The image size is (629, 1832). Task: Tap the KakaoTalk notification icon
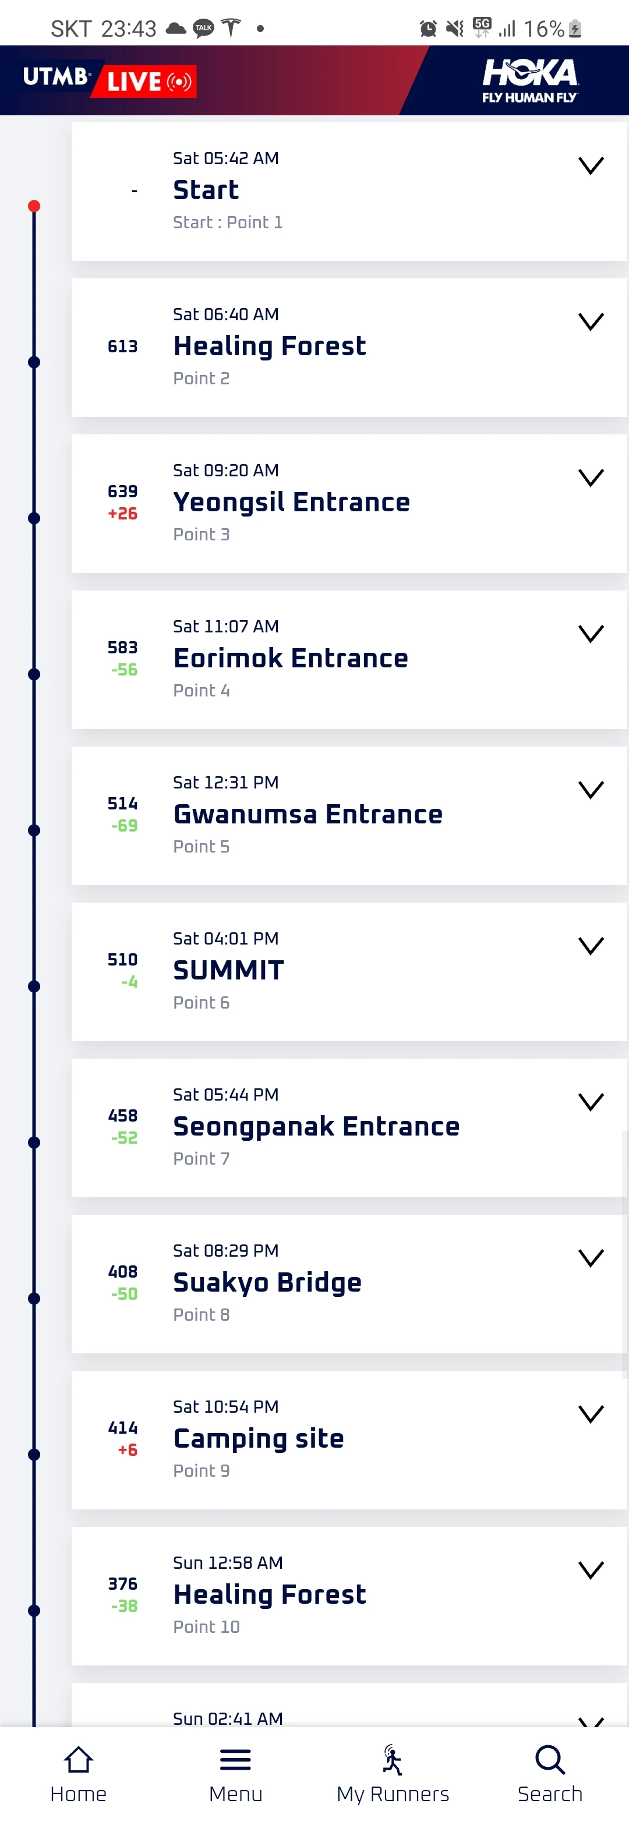(x=203, y=29)
